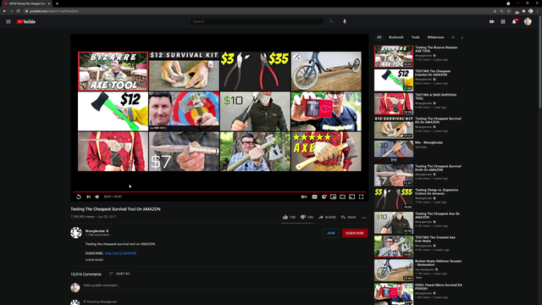542x305 pixels.
Task: Skip to the next video
Action: tap(88, 197)
